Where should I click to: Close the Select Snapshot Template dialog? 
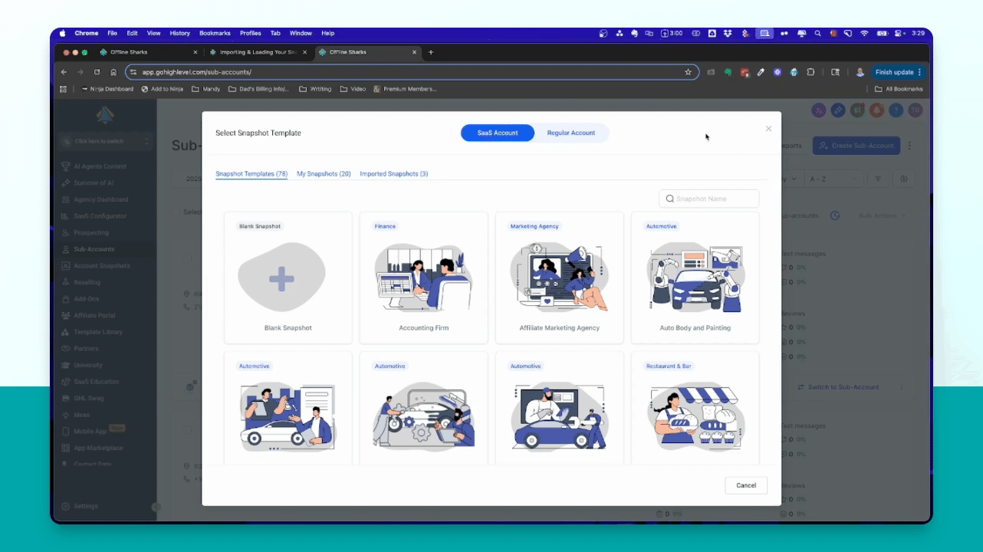(768, 129)
